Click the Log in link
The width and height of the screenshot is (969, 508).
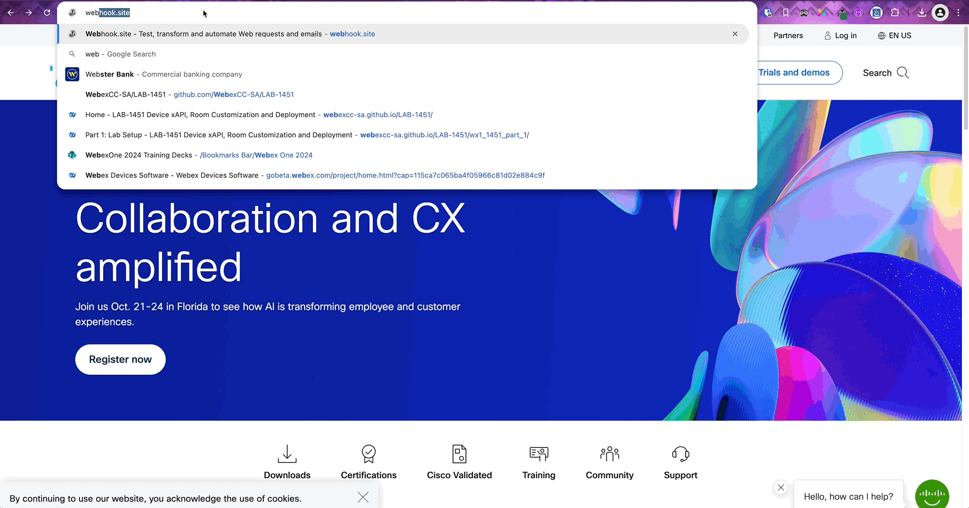(840, 35)
